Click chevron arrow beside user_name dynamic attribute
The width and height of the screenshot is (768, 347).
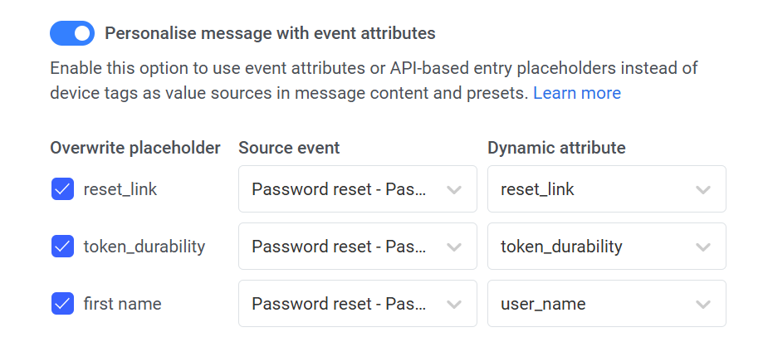(x=703, y=304)
